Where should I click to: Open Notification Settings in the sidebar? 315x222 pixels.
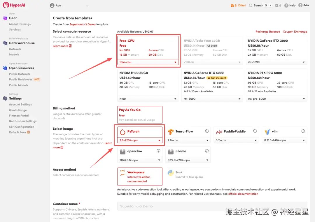(23, 121)
